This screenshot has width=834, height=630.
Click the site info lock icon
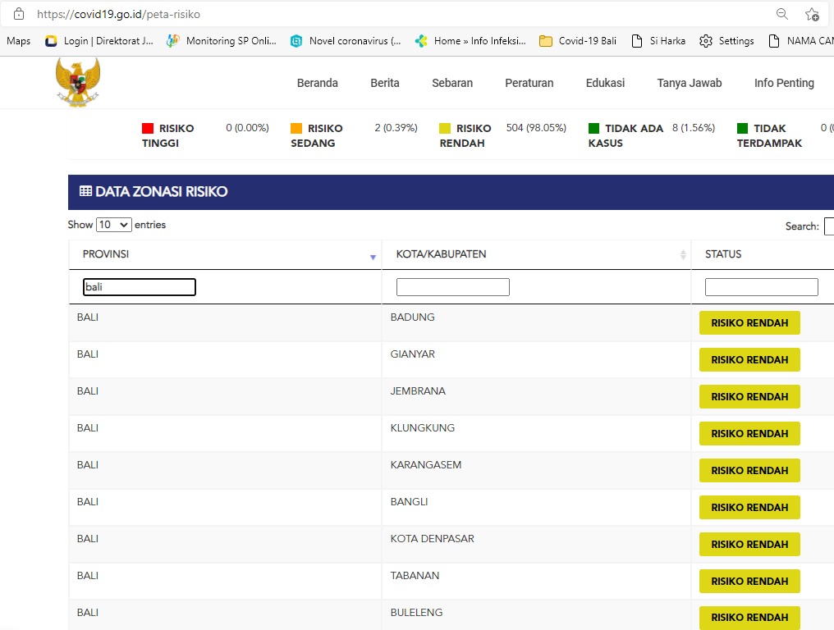(19, 14)
